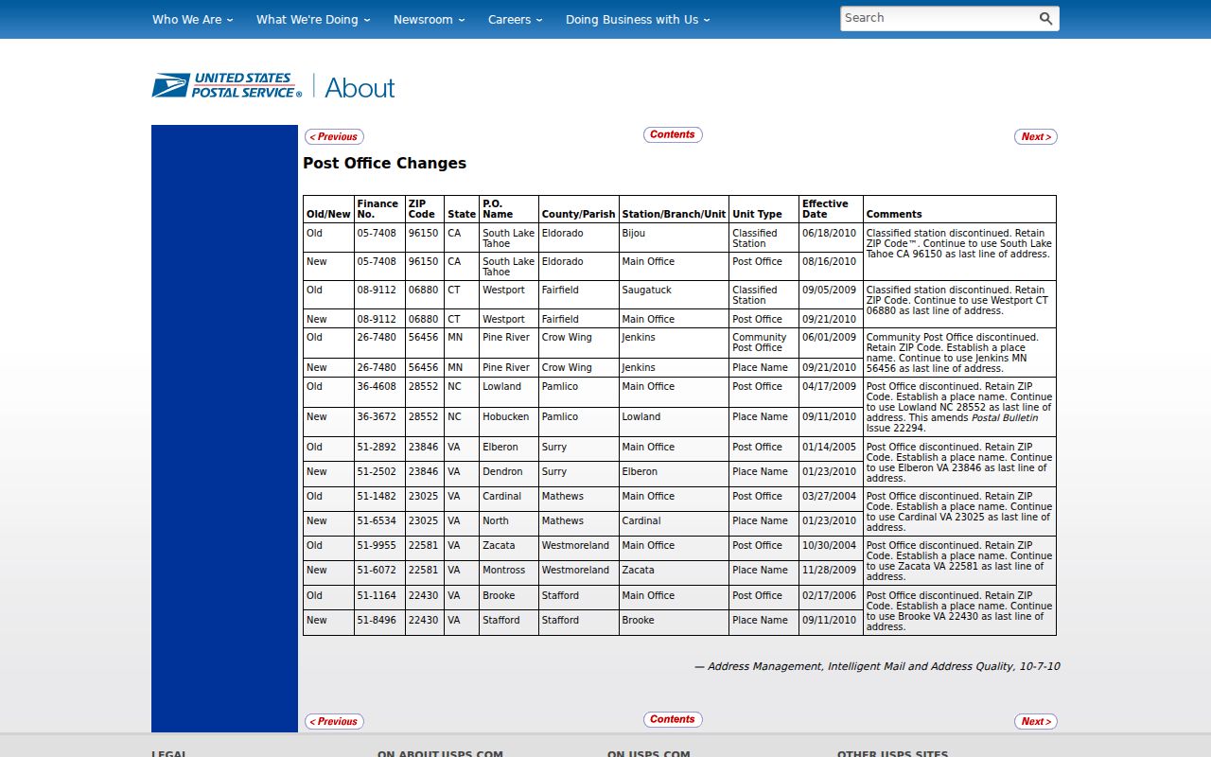Click the About header link
Viewport: 1211px width, 757px height.
360,88
